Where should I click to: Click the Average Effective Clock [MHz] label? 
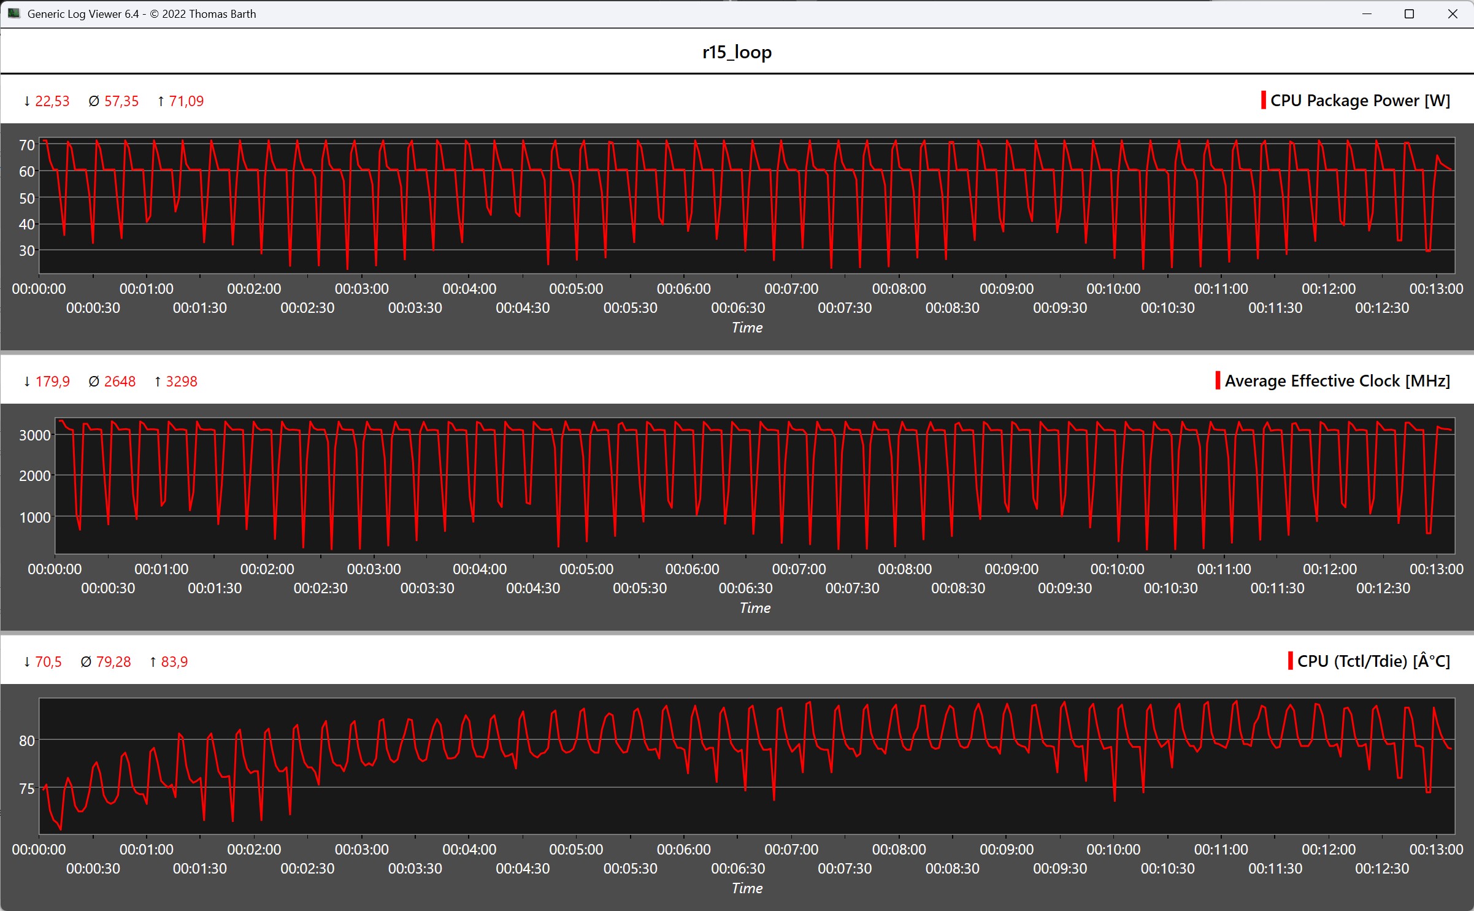[x=1337, y=381]
